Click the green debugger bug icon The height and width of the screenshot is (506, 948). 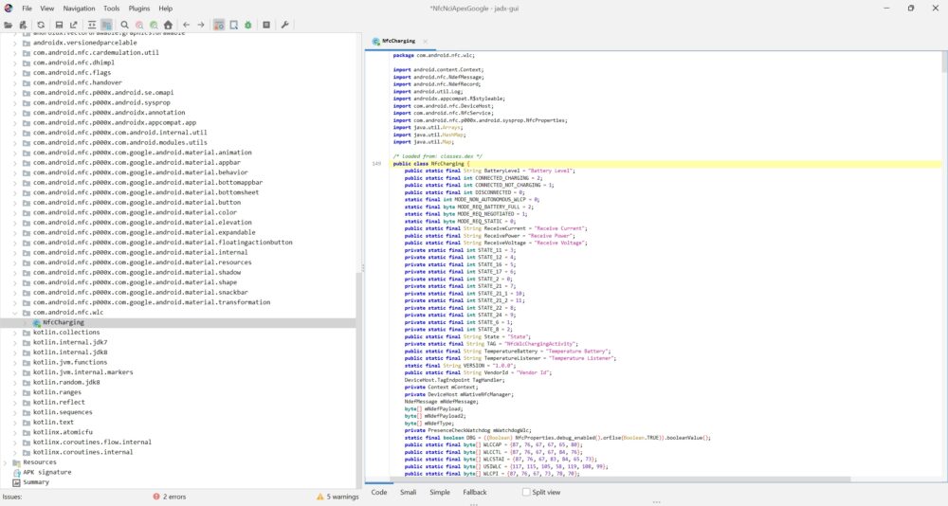247,25
